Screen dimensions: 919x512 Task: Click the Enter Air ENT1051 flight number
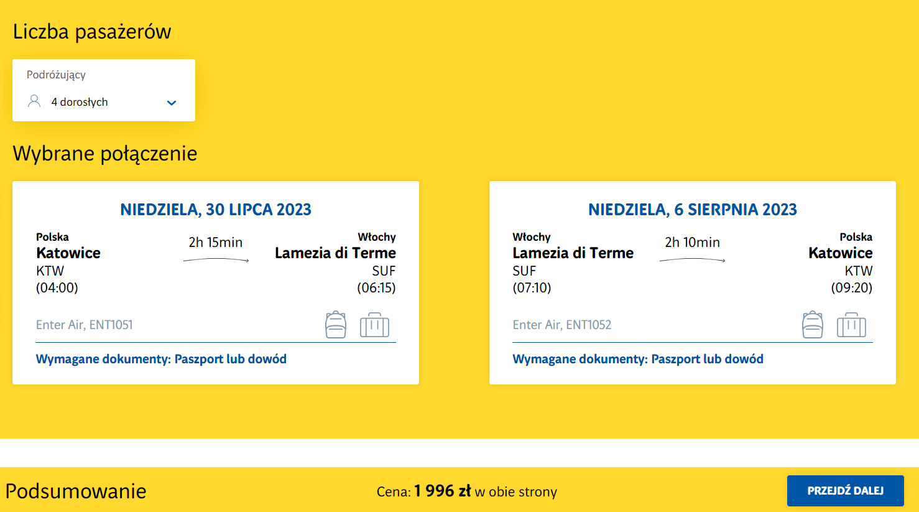point(85,325)
